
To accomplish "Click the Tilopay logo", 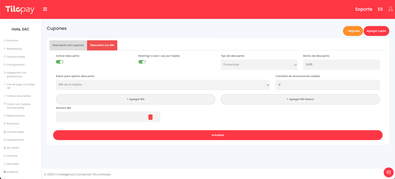I will tap(20, 10).
